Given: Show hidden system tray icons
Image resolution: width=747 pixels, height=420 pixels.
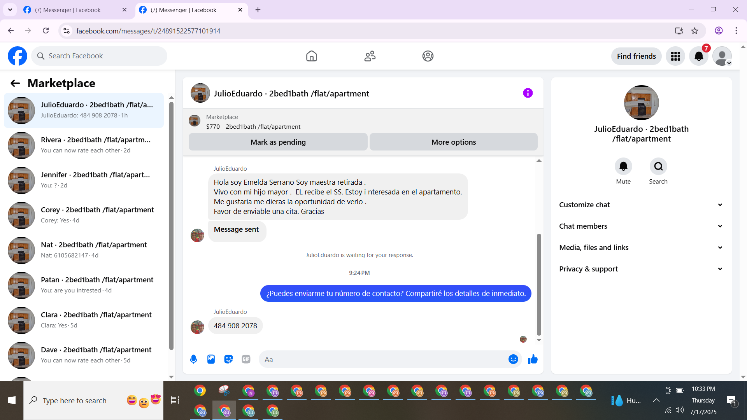Looking at the screenshot, I should (x=656, y=400).
